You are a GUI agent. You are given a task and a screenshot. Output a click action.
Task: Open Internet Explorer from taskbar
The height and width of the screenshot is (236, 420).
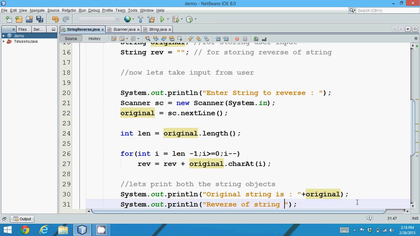pos(44,230)
